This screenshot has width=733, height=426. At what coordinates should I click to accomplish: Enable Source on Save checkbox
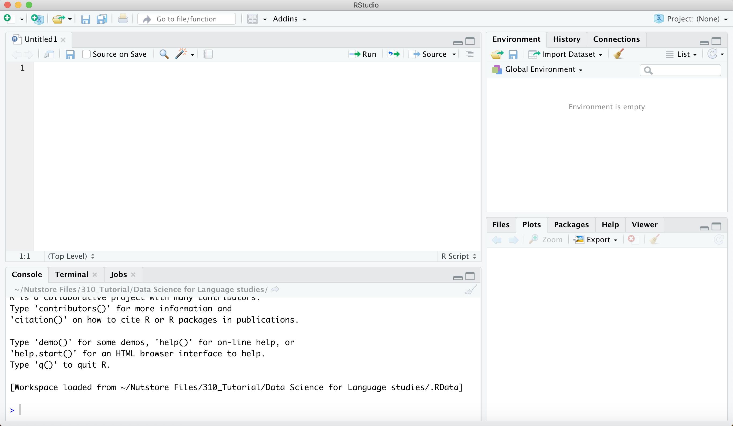(x=86, y=54)
